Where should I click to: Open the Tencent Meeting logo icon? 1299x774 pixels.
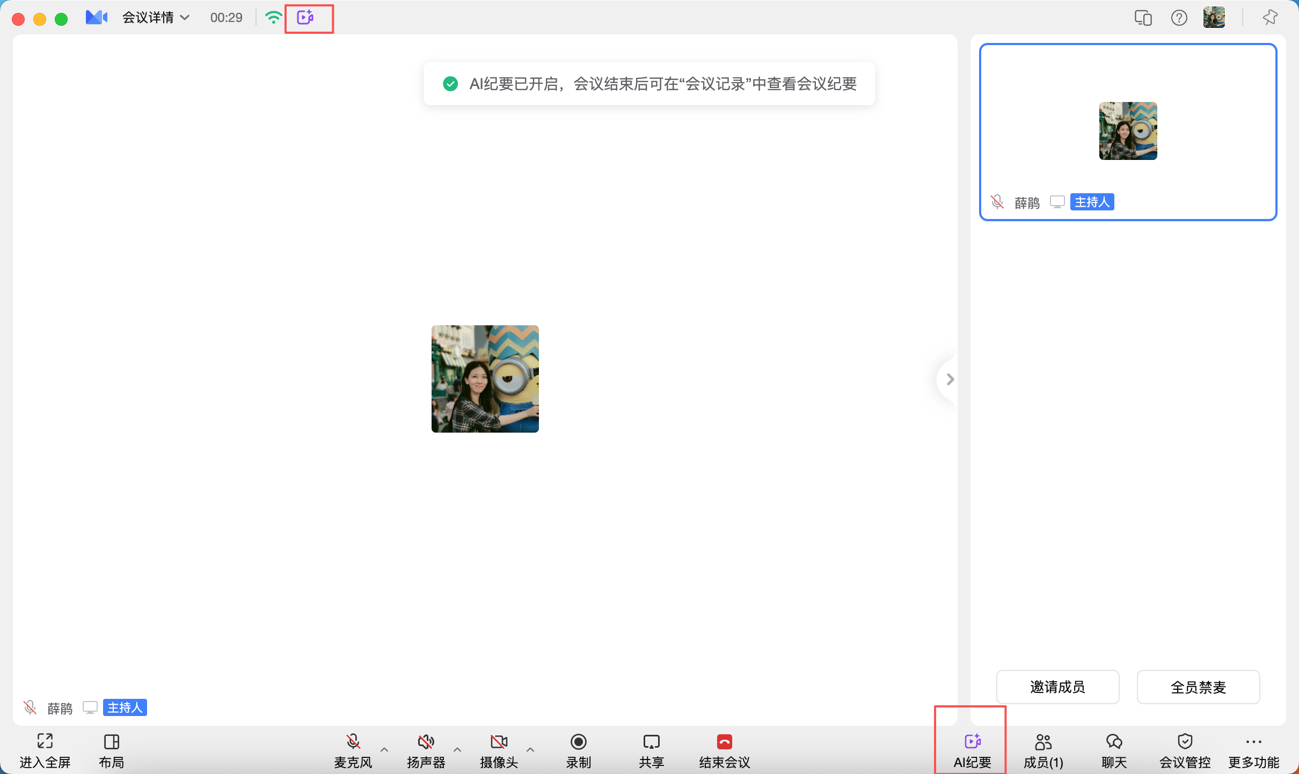click(x=97, y=18)
